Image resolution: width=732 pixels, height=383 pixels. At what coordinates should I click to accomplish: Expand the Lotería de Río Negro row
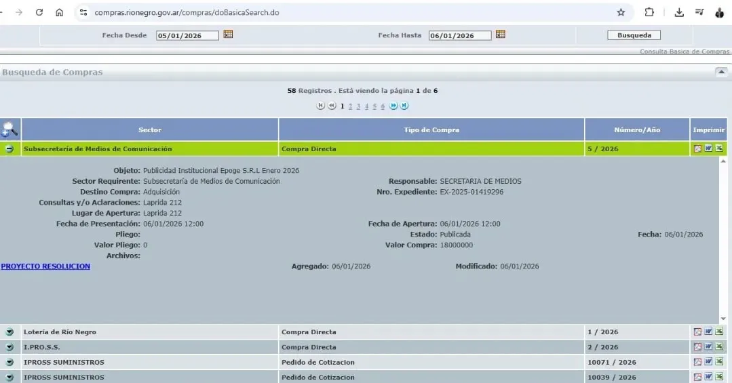click(9, 332)
